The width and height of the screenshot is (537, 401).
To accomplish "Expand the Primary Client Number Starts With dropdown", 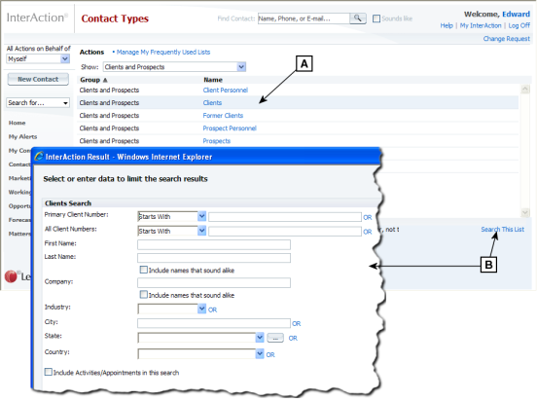I will point(201,216).
